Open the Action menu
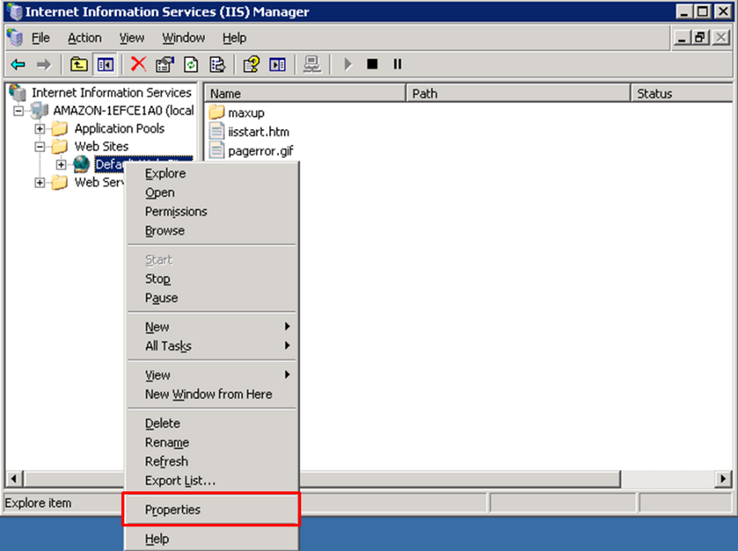Image resolution: width=738 pixels, height=551 pixels. click(x=84, y=37)
